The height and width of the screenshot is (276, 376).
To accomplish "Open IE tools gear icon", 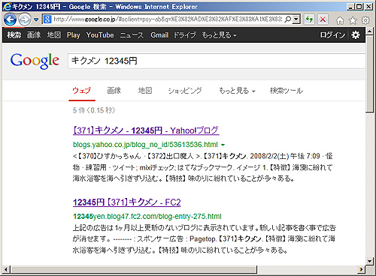I will (365, 20).
